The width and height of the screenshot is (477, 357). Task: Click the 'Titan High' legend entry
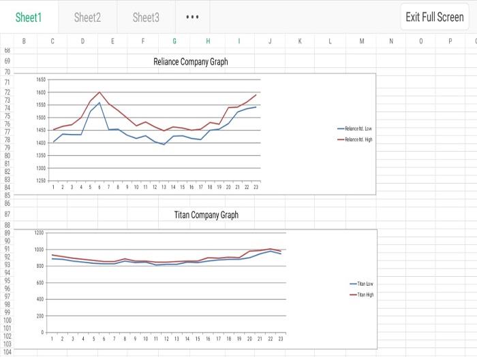click(361, 294)
